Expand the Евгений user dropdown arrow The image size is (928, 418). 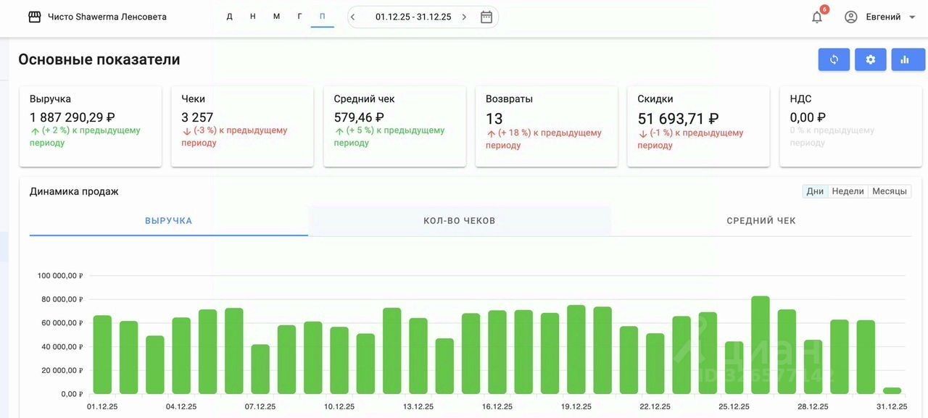coord(912,17)
